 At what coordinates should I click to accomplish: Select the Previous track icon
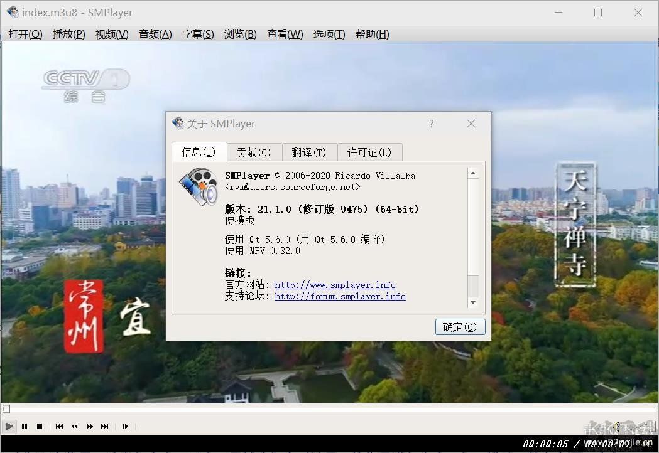coord(60,426)
